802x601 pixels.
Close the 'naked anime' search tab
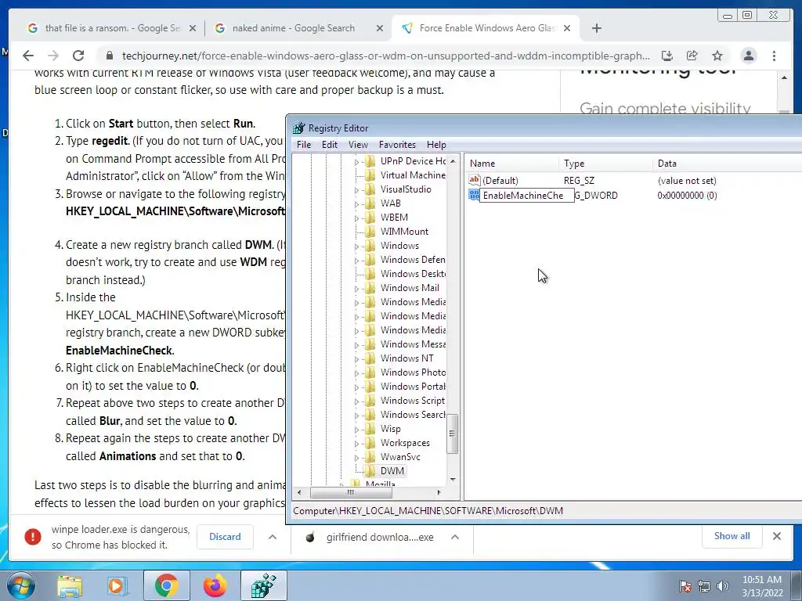tap(380, 29)
